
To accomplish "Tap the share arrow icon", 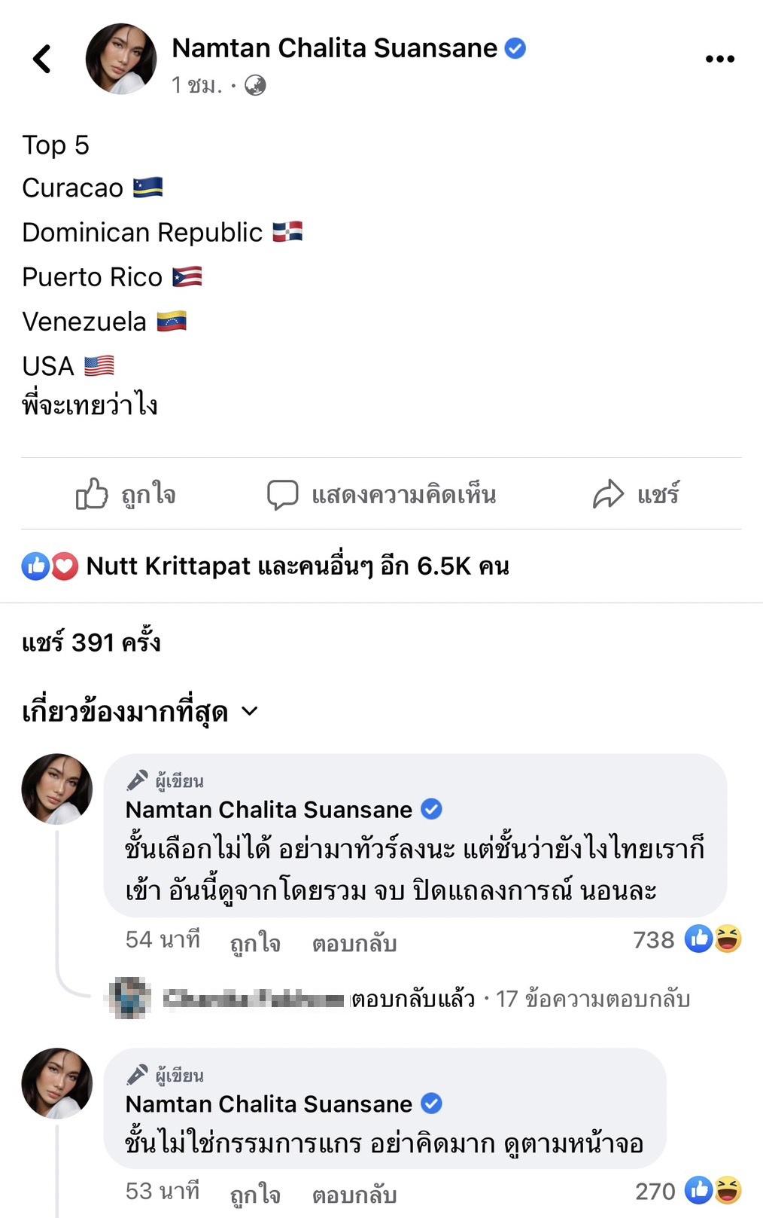I will pos(608,495).
